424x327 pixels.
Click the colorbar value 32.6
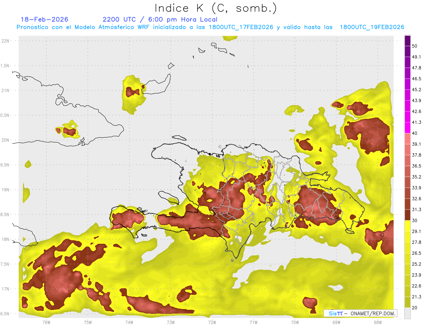pos(416,199)
